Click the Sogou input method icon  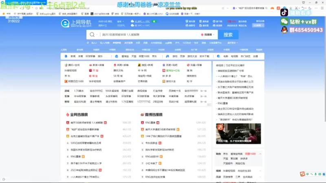point(302,174)
